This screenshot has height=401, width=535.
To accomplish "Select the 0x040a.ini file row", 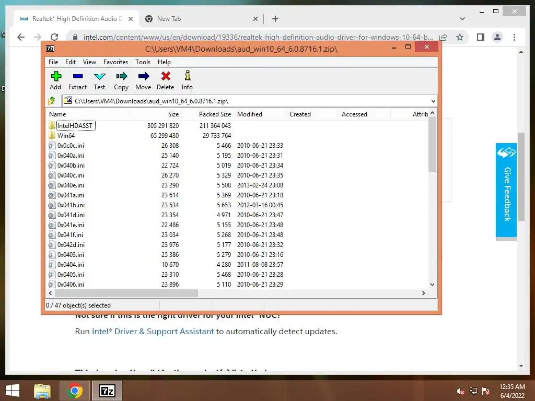I will (x=237, y=156).
